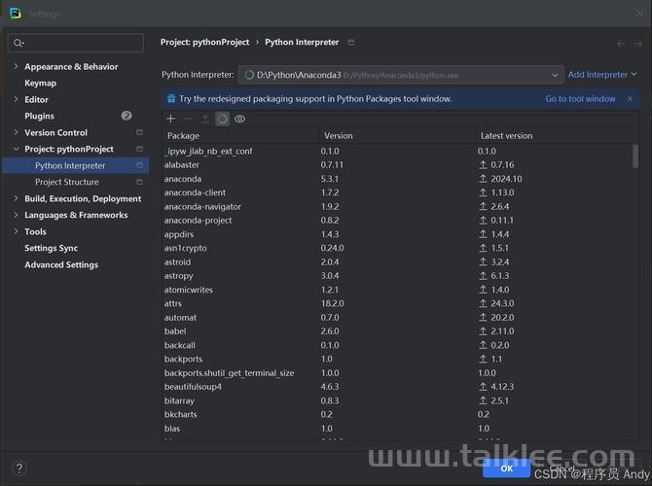Image resolution: width=652 pixels, height=486 pixels.
Task: Select Project Structure in sidebar
Action: (x=67, y=182)
